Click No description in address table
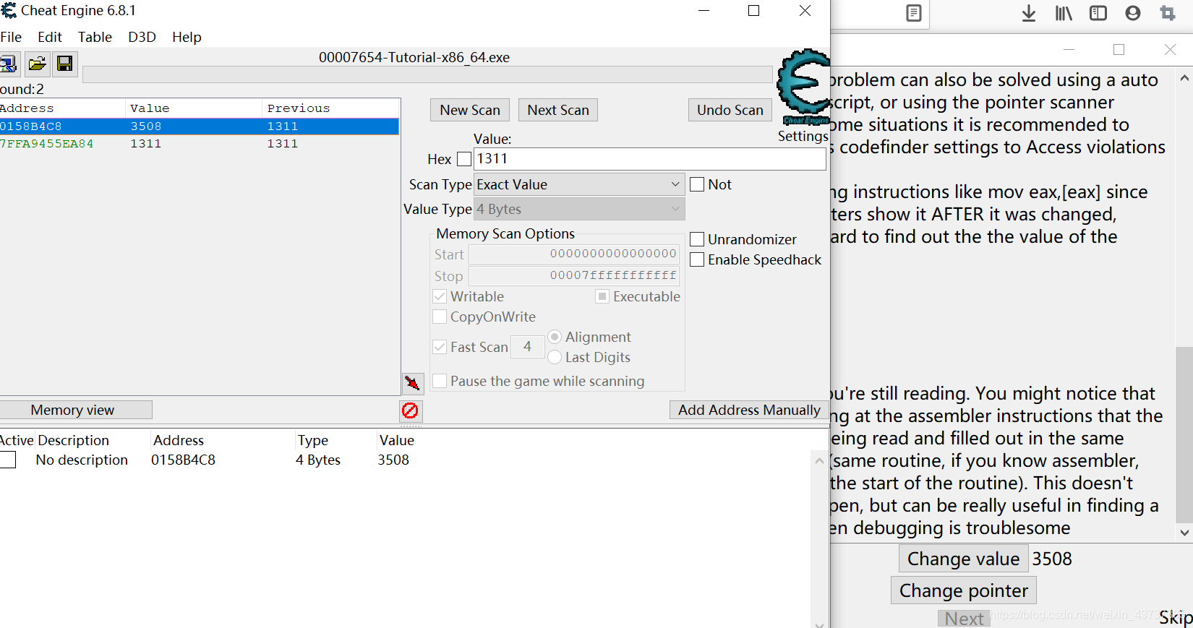This screenshot has width=1193, height=628. coord(82,460)
